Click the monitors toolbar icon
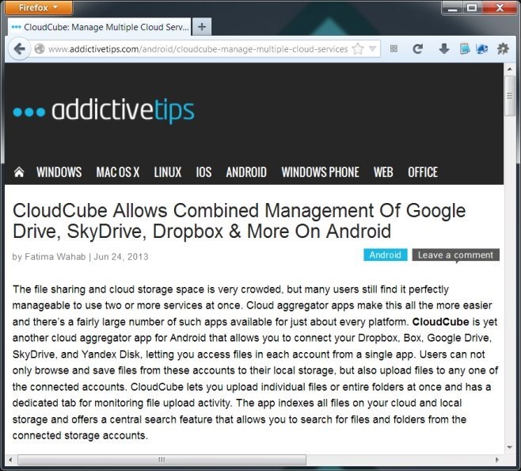The height and width of the screenshot is (471, 521). [x=482, y=49]
